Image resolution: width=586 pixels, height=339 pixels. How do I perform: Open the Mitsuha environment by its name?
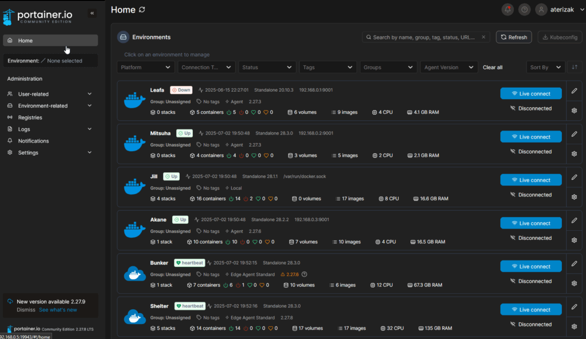[x=160, y=133]
